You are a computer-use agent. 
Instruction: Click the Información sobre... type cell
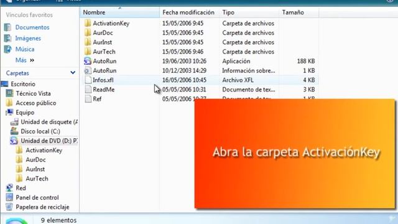point(249,70)
